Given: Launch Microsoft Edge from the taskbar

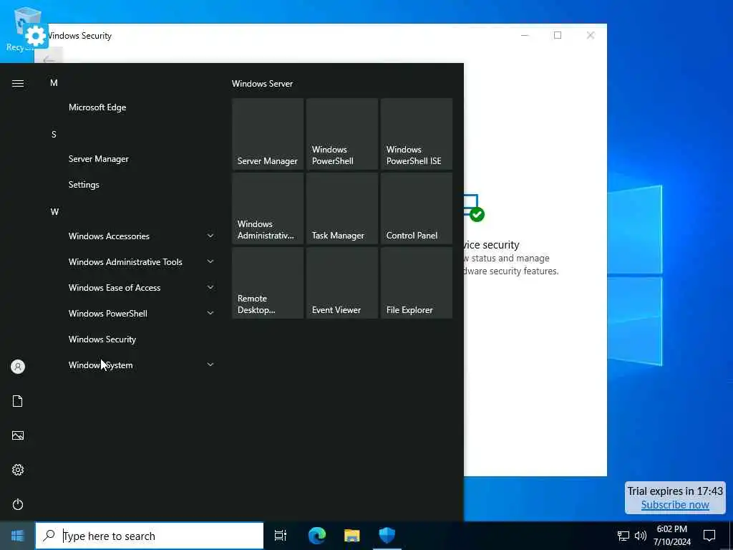Looking at the screenshot, I should coord(317,536).
